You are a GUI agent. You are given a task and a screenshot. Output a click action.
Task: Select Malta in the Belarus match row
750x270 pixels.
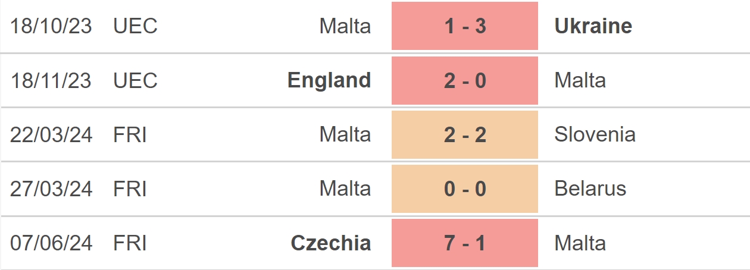(345, 189)
